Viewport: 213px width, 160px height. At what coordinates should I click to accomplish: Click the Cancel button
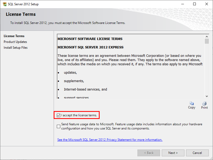pyautogui.click(x=197, y=153)
